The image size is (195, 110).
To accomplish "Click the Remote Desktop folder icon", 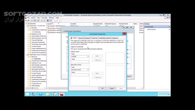I will click(x=30, y=77).
